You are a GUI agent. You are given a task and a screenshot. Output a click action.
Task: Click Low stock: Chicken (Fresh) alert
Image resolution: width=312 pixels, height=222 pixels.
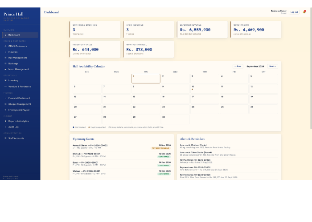click(x=229, y=146)
